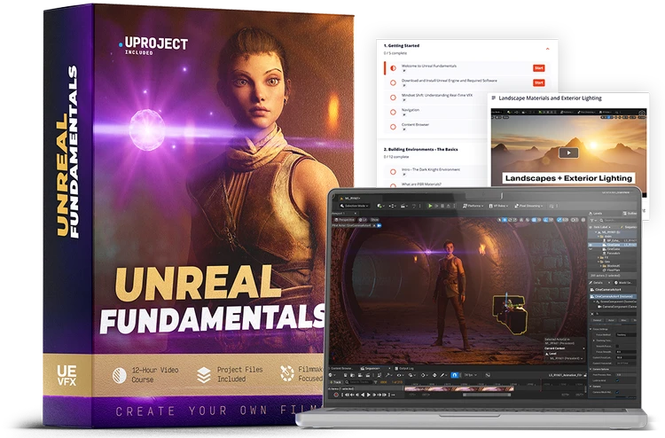Click the Sequencer play forward button
This screenshot has width=665, height=438.
pyautogui.click(x=369, y=395)
